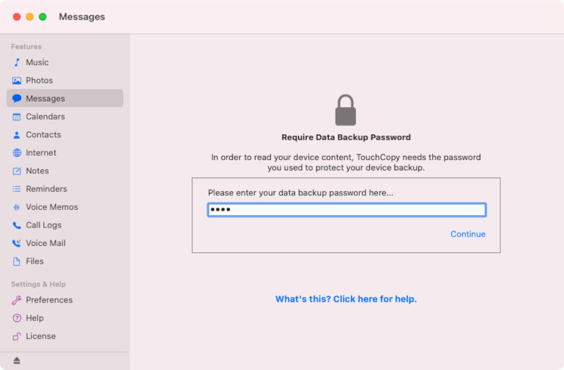This screenshot has height=370, width=564.
Task: Open Photos via its picture icon
Action: tap(17, 81)
